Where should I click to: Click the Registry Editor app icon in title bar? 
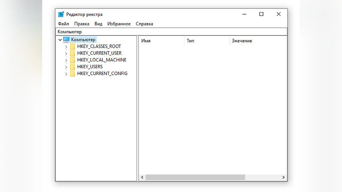click(x=61, y=15)
